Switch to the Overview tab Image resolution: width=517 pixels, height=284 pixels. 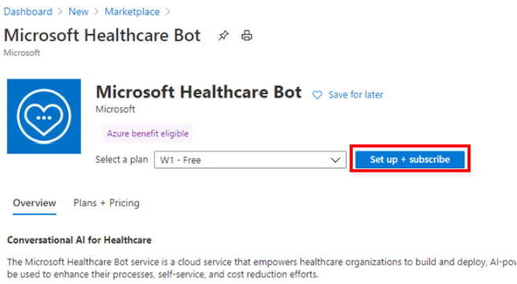pyautogui.click(x=34, y=203)
